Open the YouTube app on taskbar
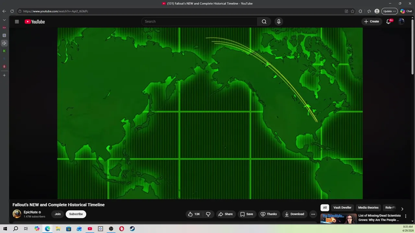 tap(90, 229)
